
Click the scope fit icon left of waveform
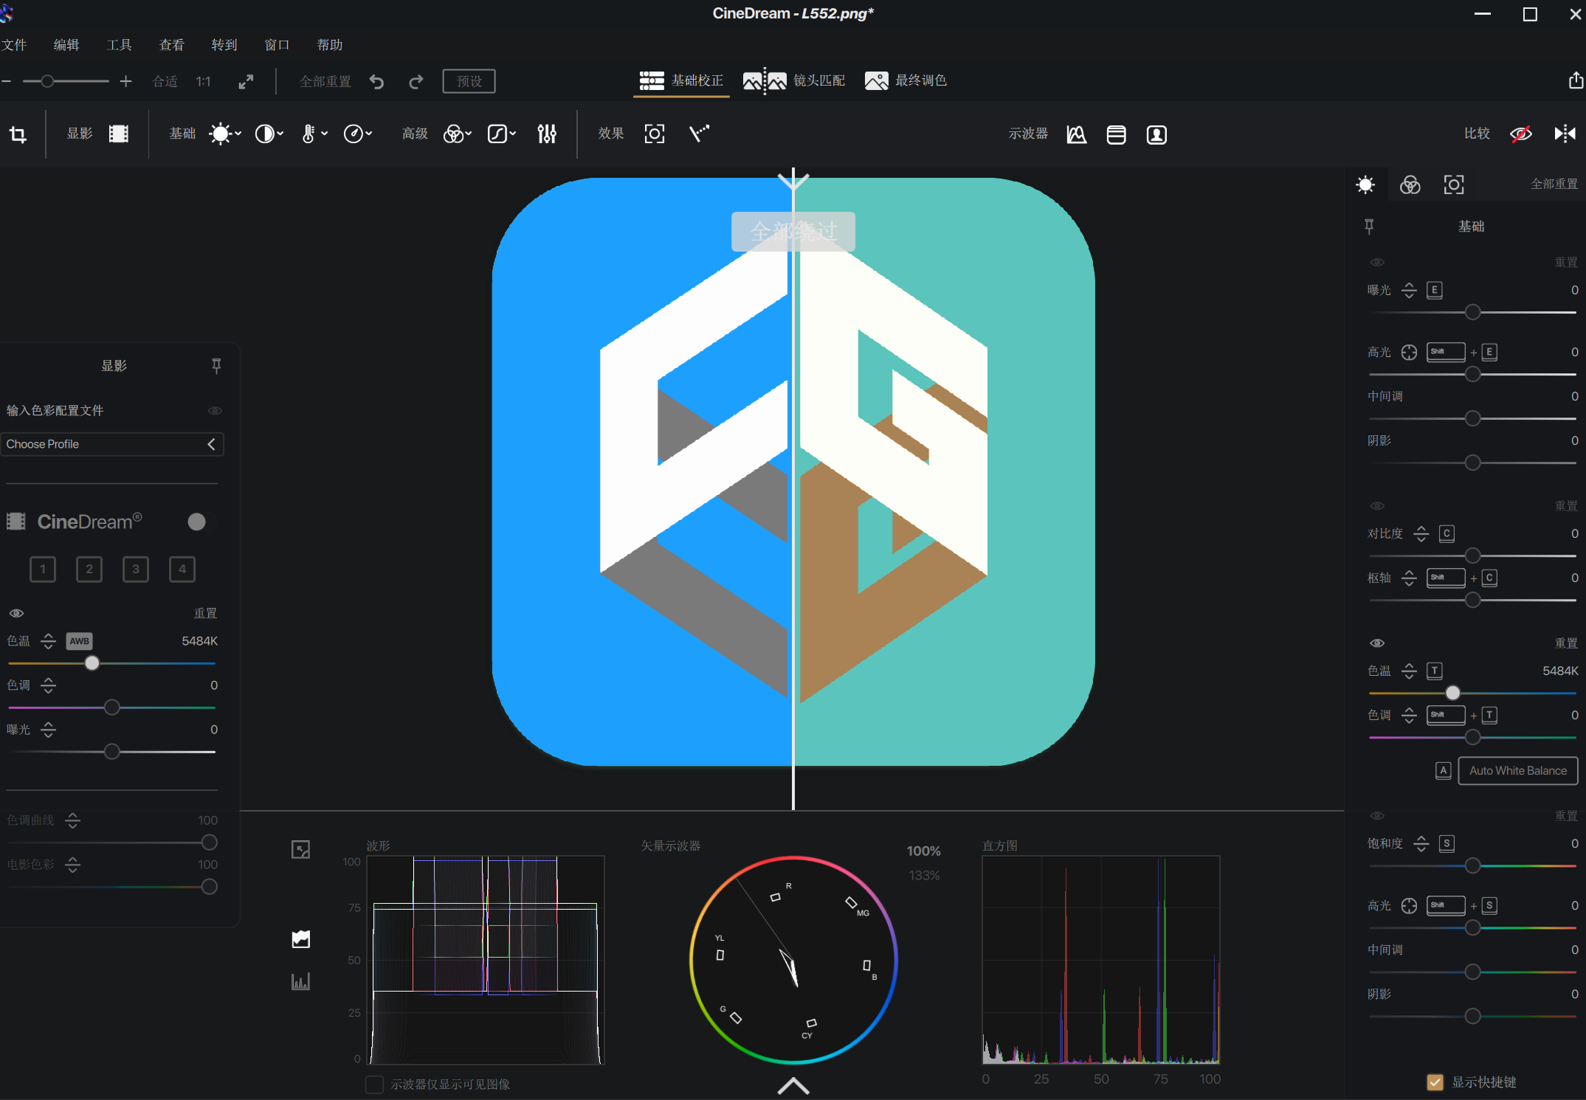point(301,850)
